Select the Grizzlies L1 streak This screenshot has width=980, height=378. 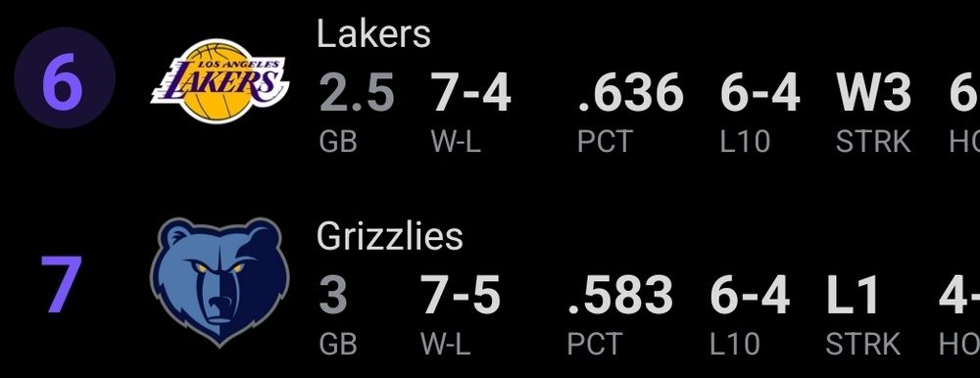tap(854, 295)
